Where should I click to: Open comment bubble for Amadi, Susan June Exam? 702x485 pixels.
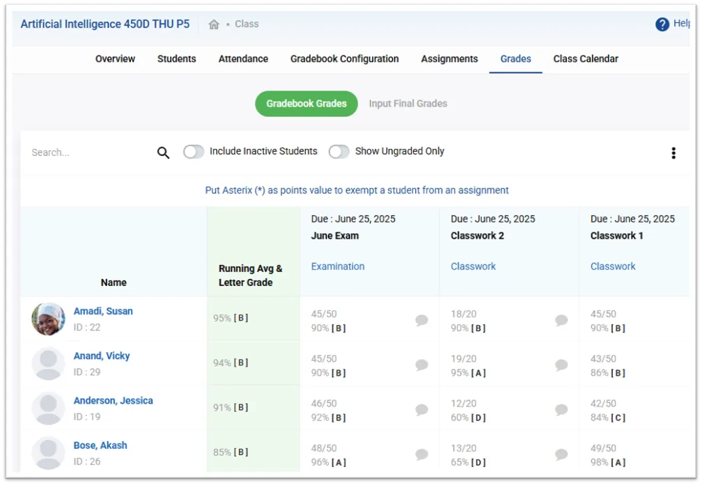pyautogui.click(x=421, y=320)
